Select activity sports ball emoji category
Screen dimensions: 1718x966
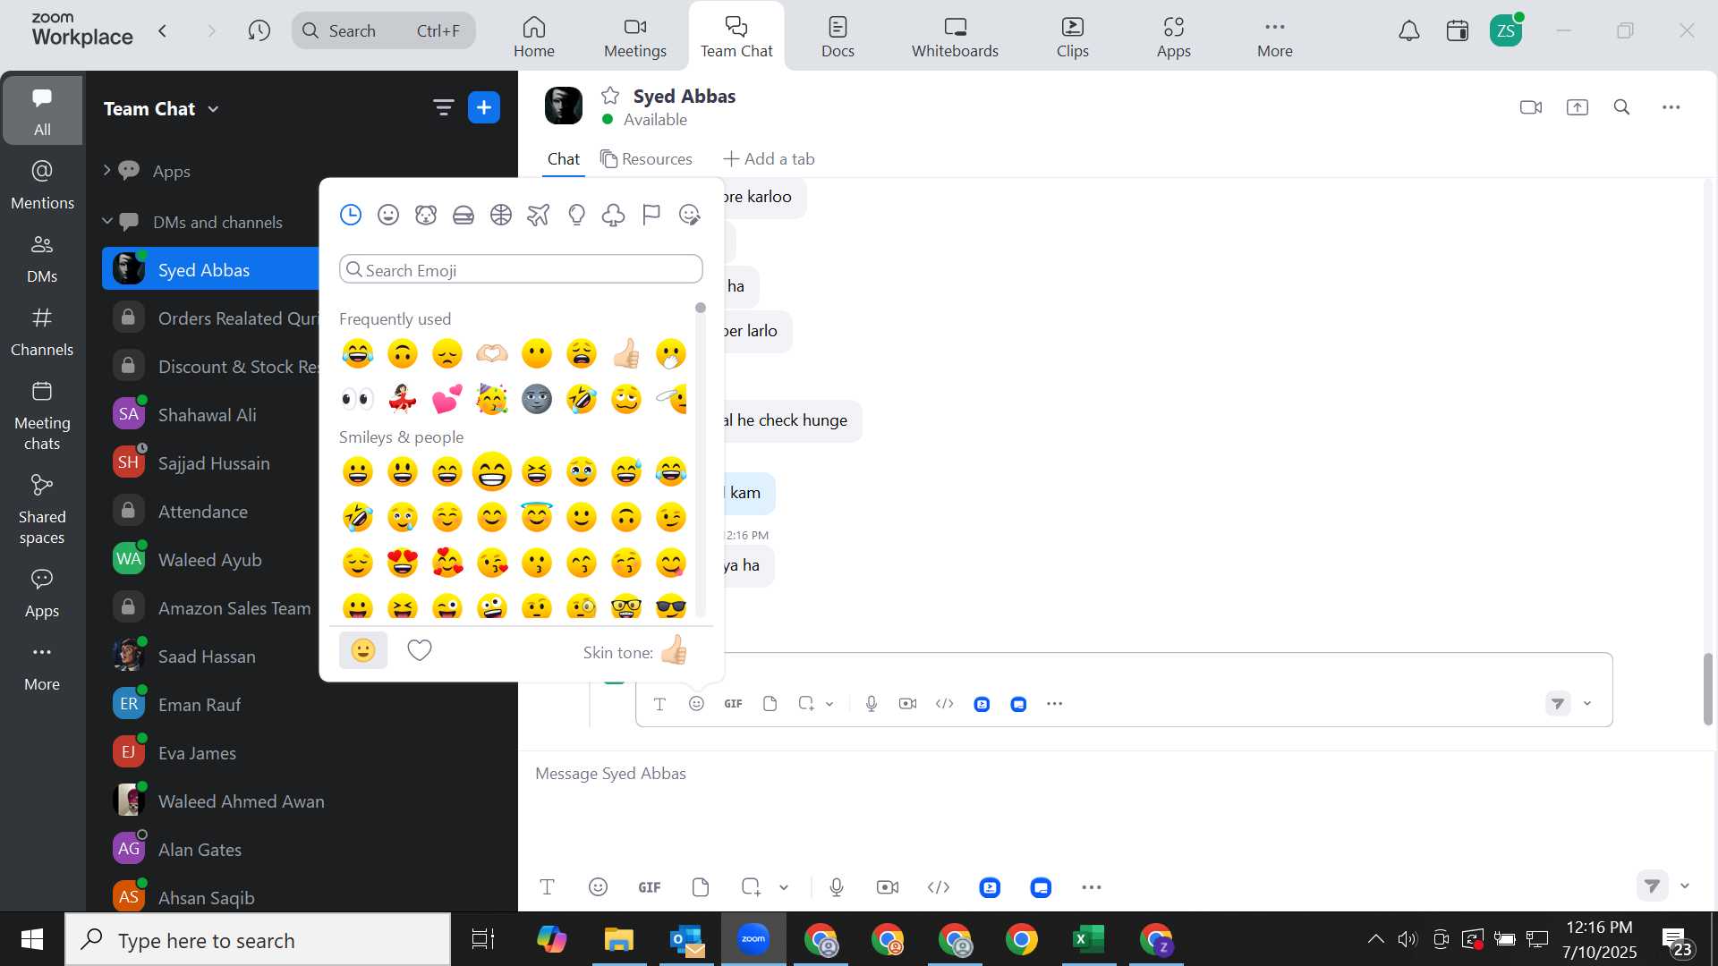(501, 215)
